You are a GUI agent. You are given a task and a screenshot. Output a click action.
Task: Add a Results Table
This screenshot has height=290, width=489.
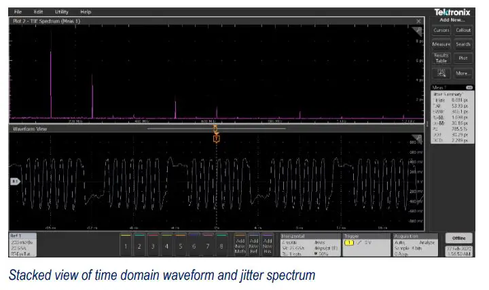tap(441, 58)
